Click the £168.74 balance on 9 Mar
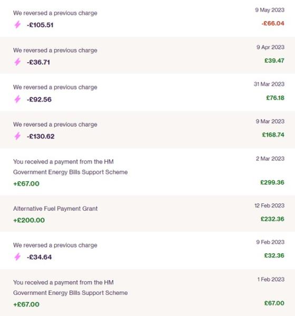 point(273,135)
